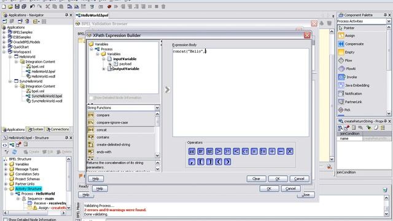Open the String Functions category dropdown
This screenshot has height=221, width=393.
pyautogui.click(x=157, y=108)
